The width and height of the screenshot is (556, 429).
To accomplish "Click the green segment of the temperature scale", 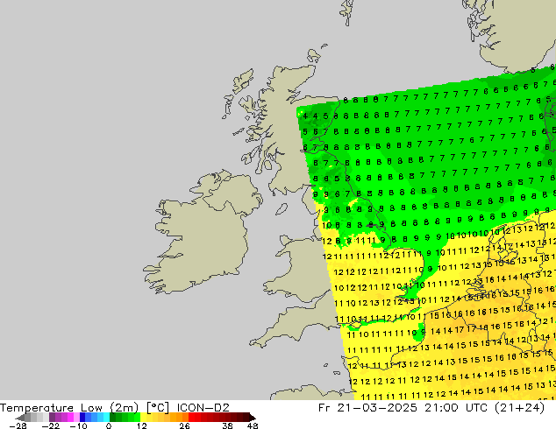I will [125, 417].
